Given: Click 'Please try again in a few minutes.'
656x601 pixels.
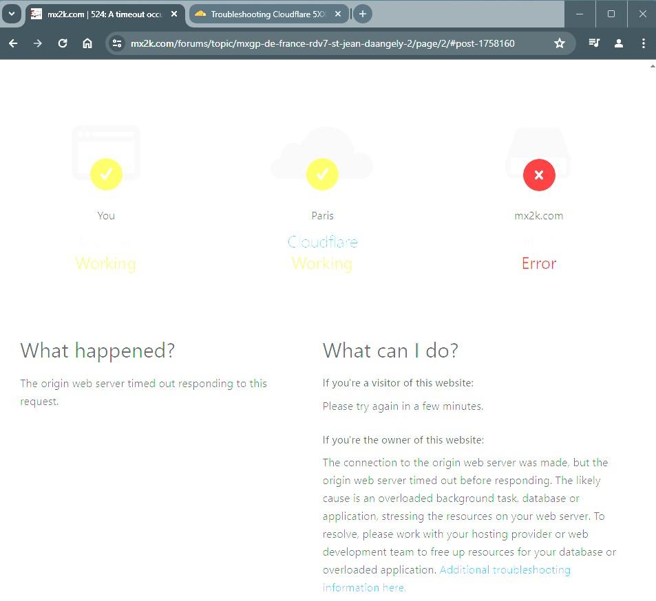Looking at the screenshot, I should 403,406.
